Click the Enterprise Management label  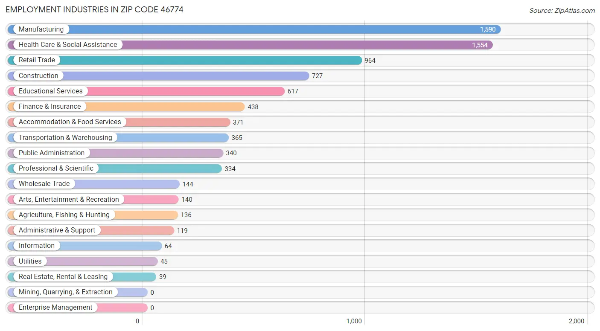click(55, 308)
